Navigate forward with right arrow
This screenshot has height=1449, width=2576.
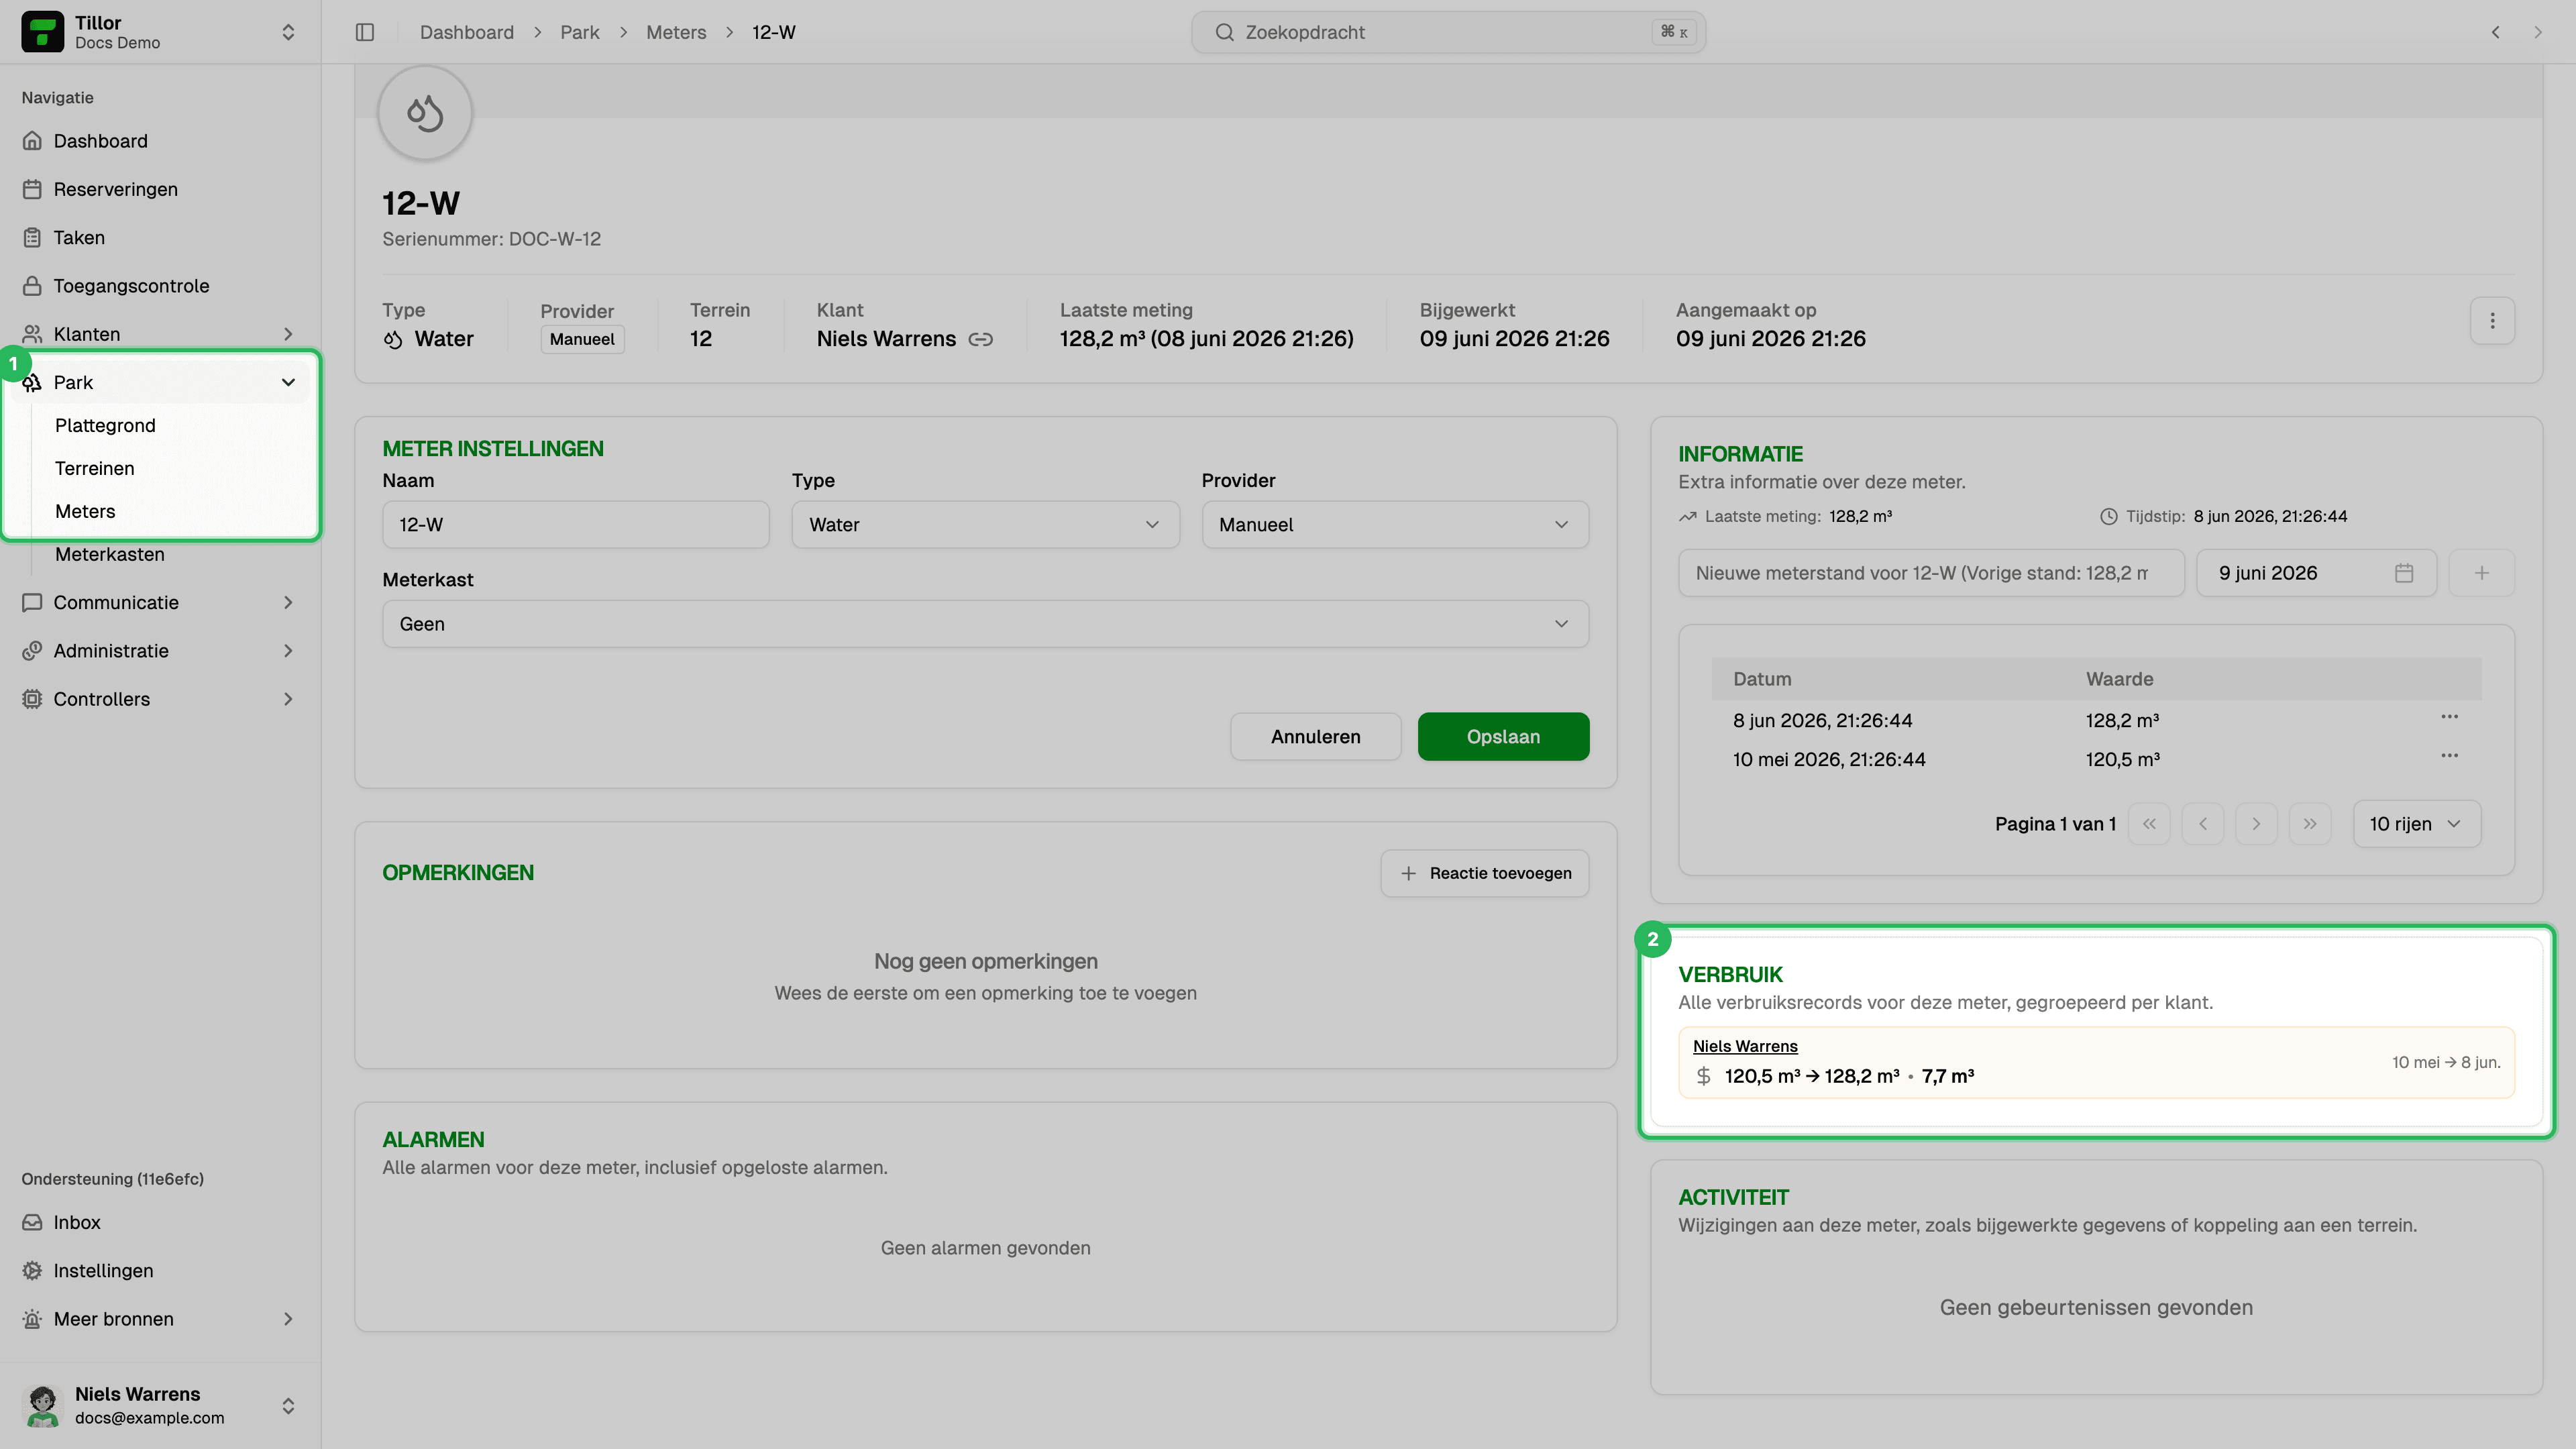2537,32
